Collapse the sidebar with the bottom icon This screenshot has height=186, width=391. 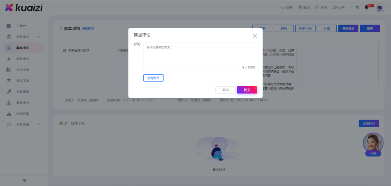(24, 181)
